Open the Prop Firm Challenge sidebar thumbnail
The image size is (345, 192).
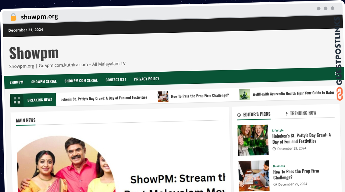pos(254,176)
